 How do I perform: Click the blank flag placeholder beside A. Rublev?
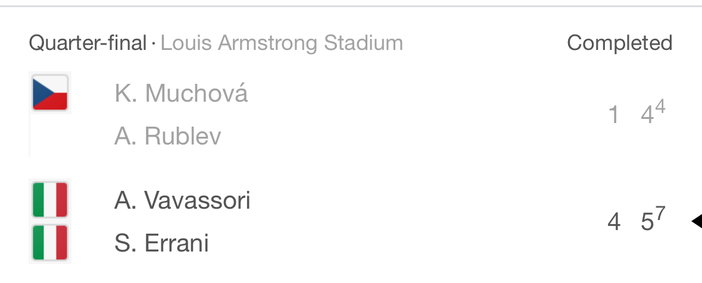point(50,136)
